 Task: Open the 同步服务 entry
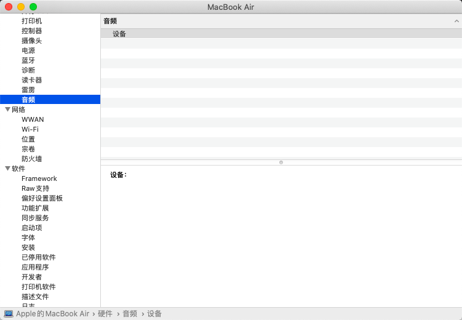point(35,218)
